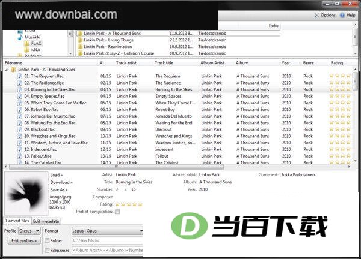Click the audio file icon for 08. Waiting For the End.flac
This screenshot has width=361, height=259.
click(x=20, y=122)
